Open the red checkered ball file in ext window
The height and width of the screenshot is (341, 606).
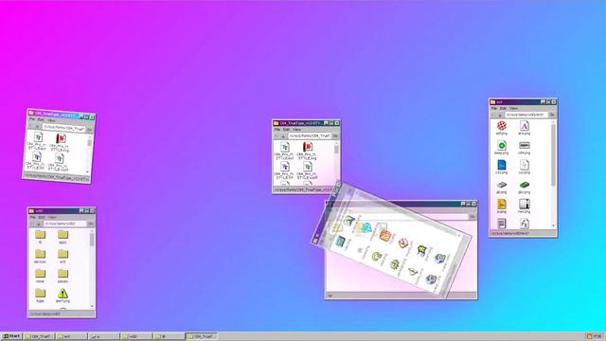tap(502, 126)
